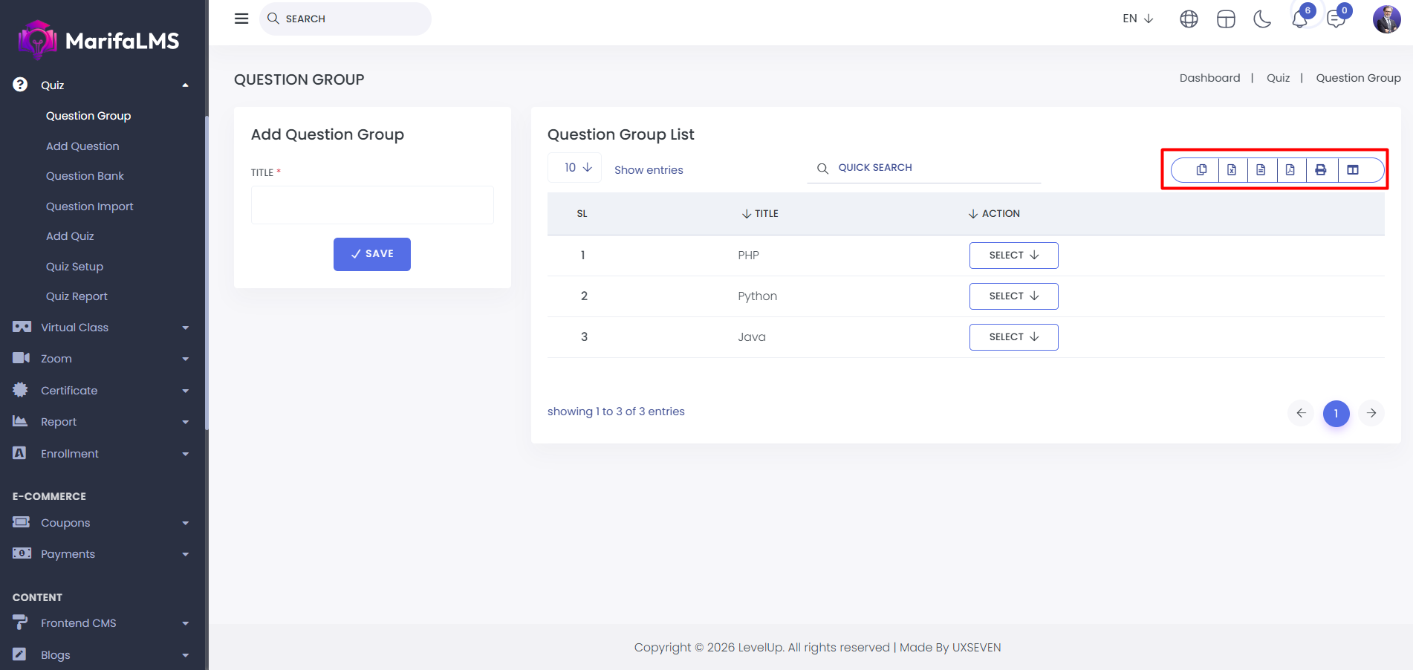
Task: Sort the table by TITLE column
Action: point(760,214)
